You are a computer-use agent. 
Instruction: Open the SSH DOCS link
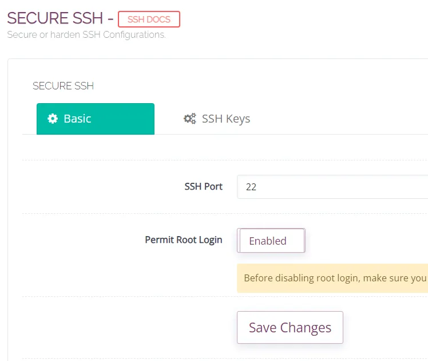pyautogui.click(x=149, y=19)
